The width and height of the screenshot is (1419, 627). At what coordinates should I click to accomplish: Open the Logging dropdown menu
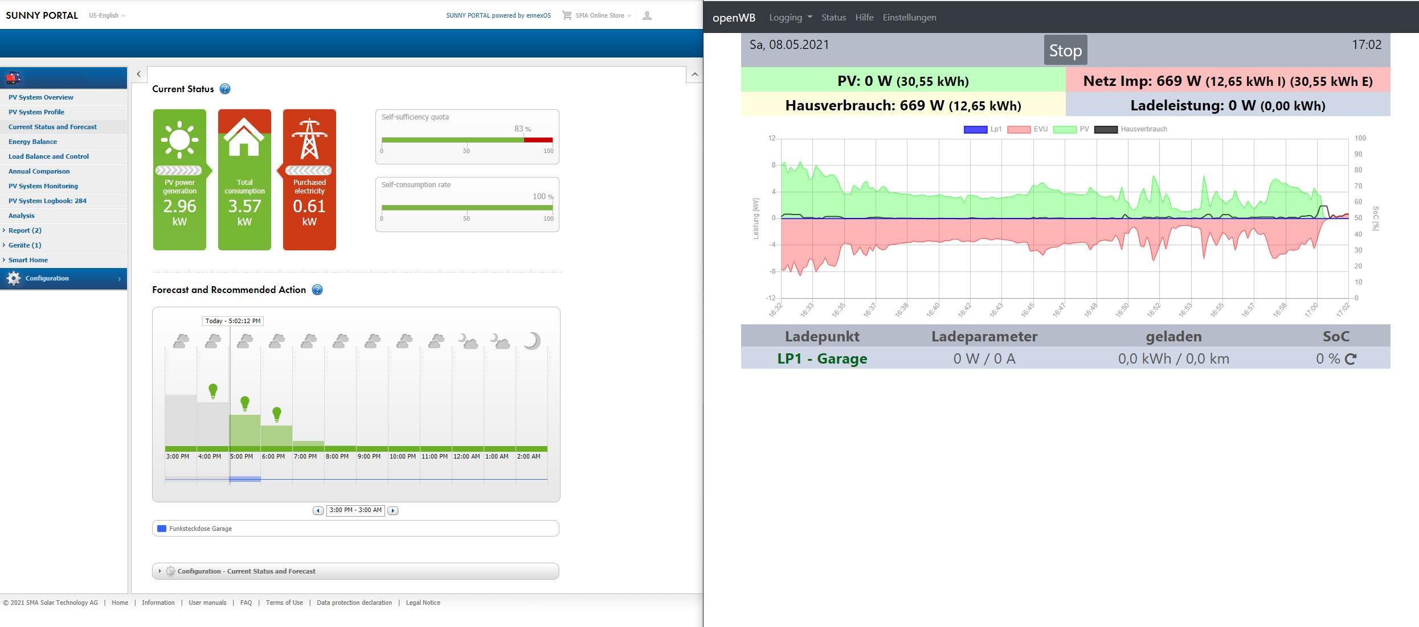(x=790, y=17)
